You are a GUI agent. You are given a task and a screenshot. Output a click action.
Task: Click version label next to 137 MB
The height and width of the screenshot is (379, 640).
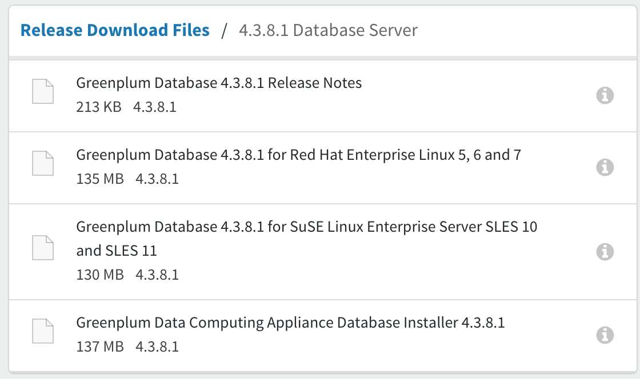point(157,347)
